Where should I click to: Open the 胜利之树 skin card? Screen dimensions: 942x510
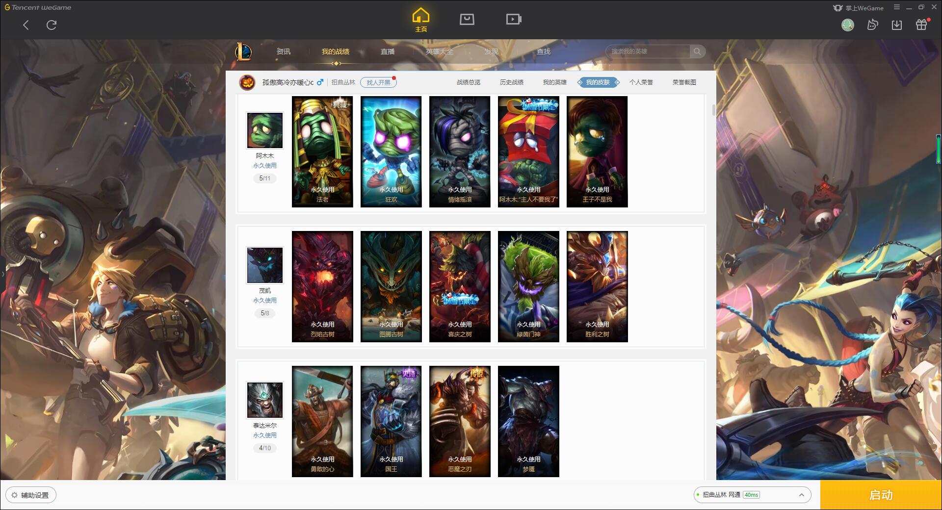coord(597,286)
